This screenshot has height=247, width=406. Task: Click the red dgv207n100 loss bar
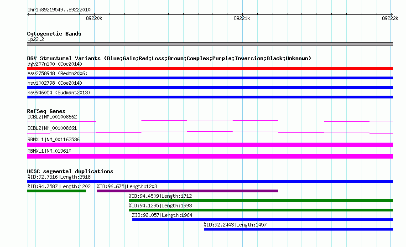(210, 68)
